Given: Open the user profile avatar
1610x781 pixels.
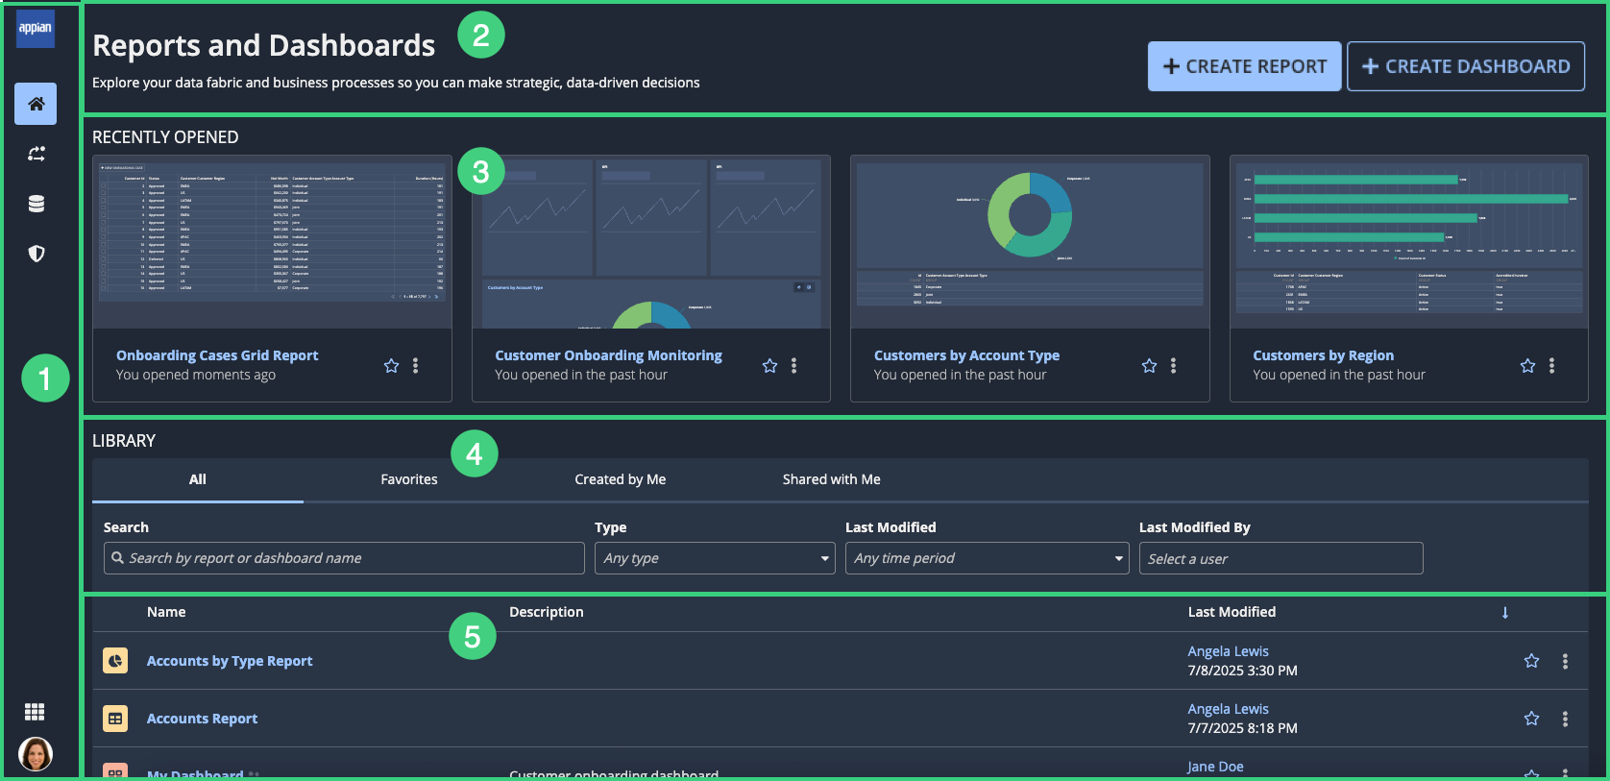Looking at the screenshot, I should pos(36,754).
